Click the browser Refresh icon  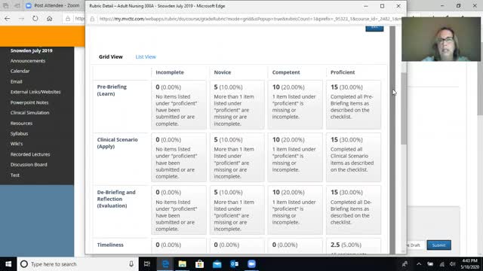click(x=35, y=19)
